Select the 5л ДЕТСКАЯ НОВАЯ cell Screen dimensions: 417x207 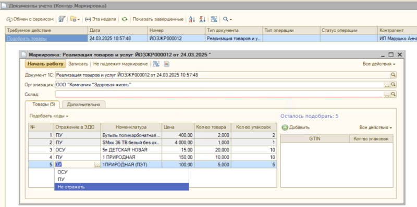coord(131,150)
